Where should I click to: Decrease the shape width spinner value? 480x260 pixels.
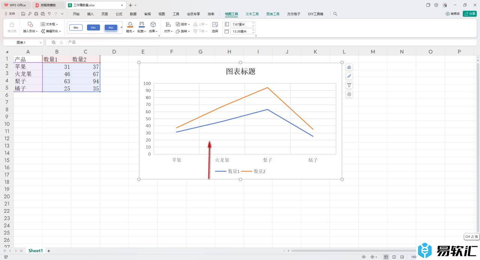click(x=253, y=33)
